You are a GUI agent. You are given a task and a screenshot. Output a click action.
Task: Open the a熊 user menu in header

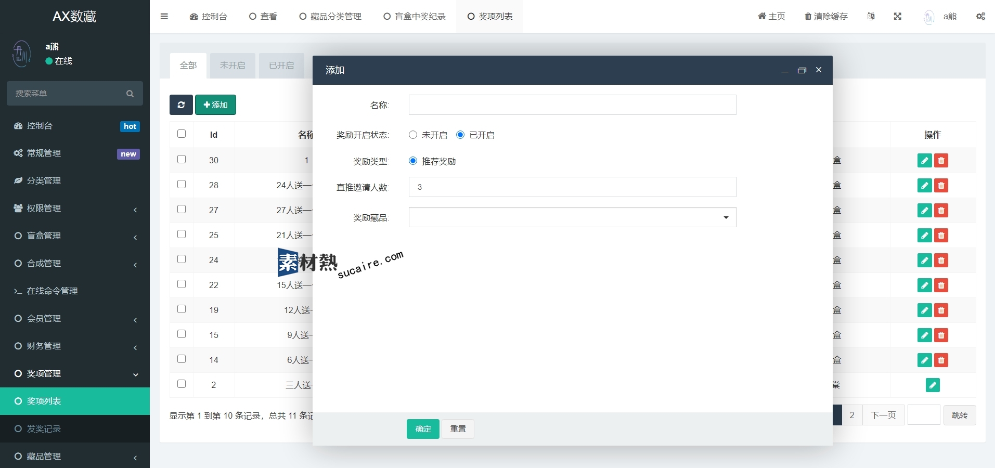(940, 16)
